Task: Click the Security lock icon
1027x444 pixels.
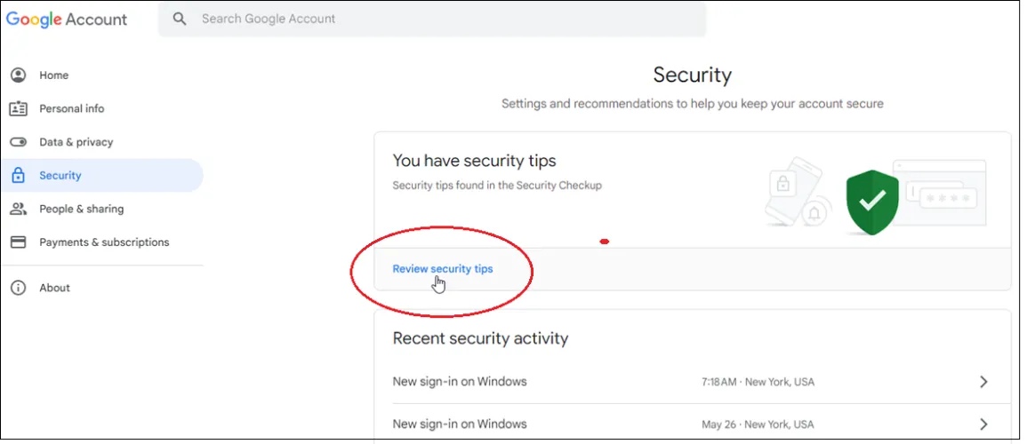Action: pyautogui.click(x=18, y=176)
